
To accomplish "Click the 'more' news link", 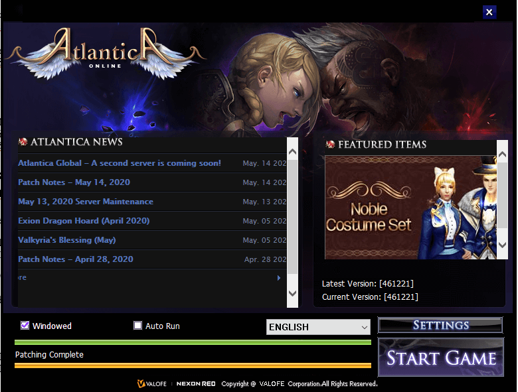I will coord(22,277).
